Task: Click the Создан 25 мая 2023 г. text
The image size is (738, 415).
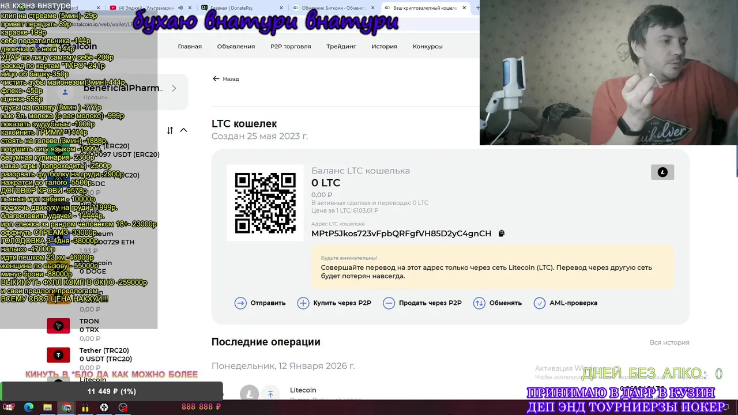Action: (x=259, y=137)
